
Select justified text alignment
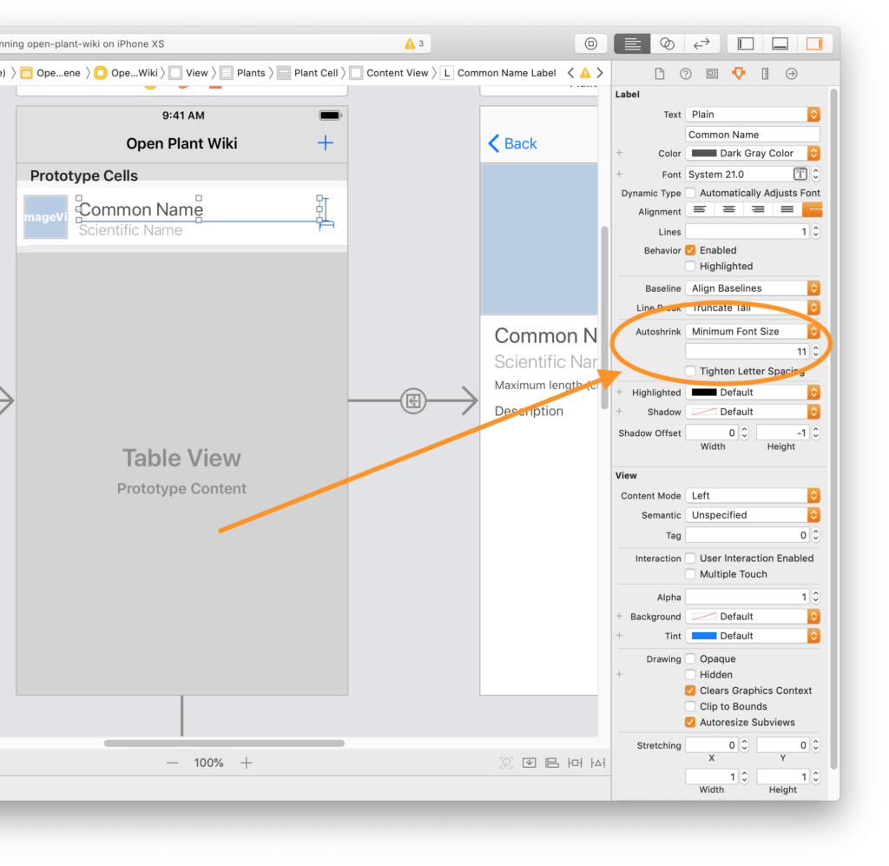click(x=787, y=210)
